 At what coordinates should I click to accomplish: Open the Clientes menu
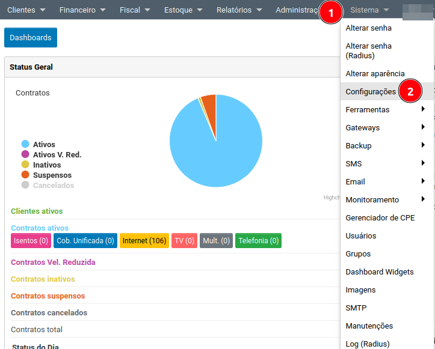click(26, 10)
